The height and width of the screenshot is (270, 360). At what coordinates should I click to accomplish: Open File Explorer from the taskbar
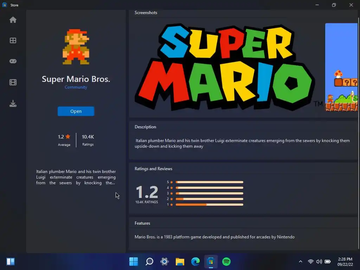pyautogui.click(x=180, y=262)
